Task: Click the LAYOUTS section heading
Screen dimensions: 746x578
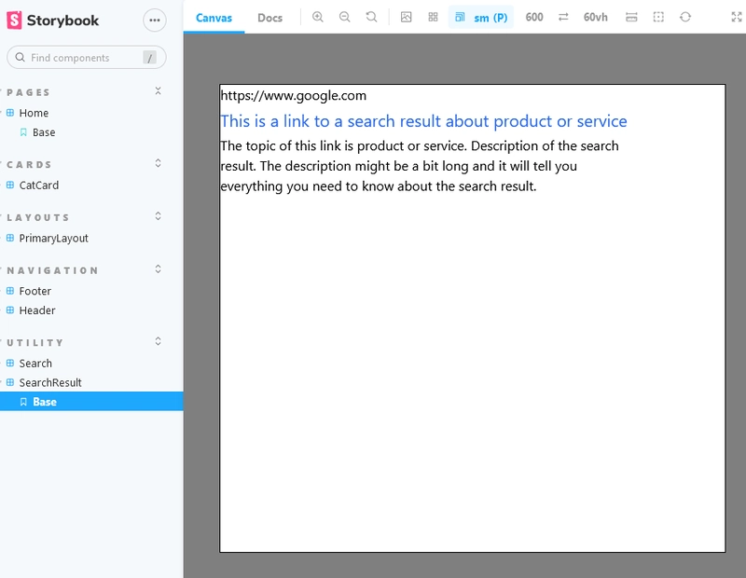Action: [x=38, y=217]
